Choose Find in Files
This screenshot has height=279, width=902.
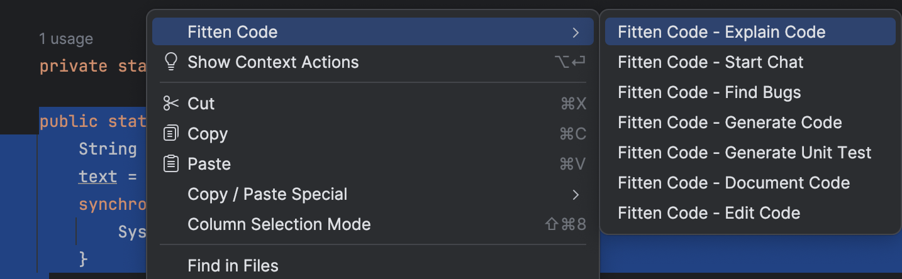373,266
